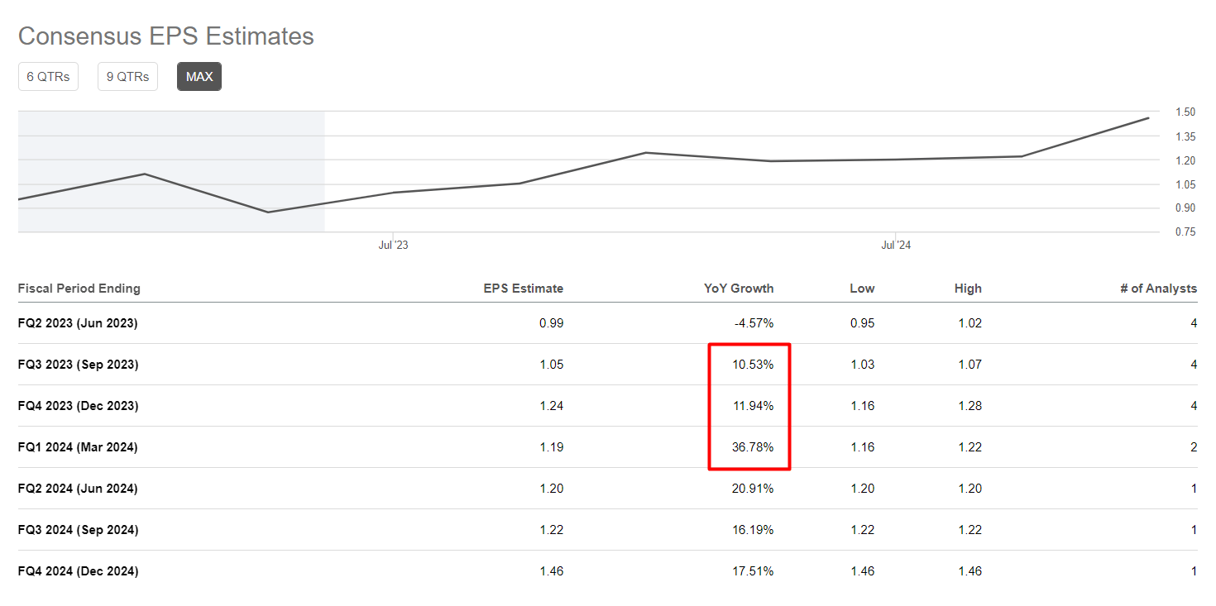This screenshot has height=606, width=1216.
Task: Select the FQ2 2023 (Jun 2023) row
Action: click(x=78, y=323)
